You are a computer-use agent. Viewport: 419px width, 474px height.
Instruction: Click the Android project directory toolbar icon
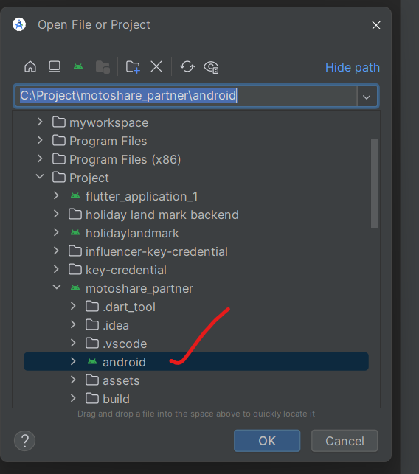[78, 67]
